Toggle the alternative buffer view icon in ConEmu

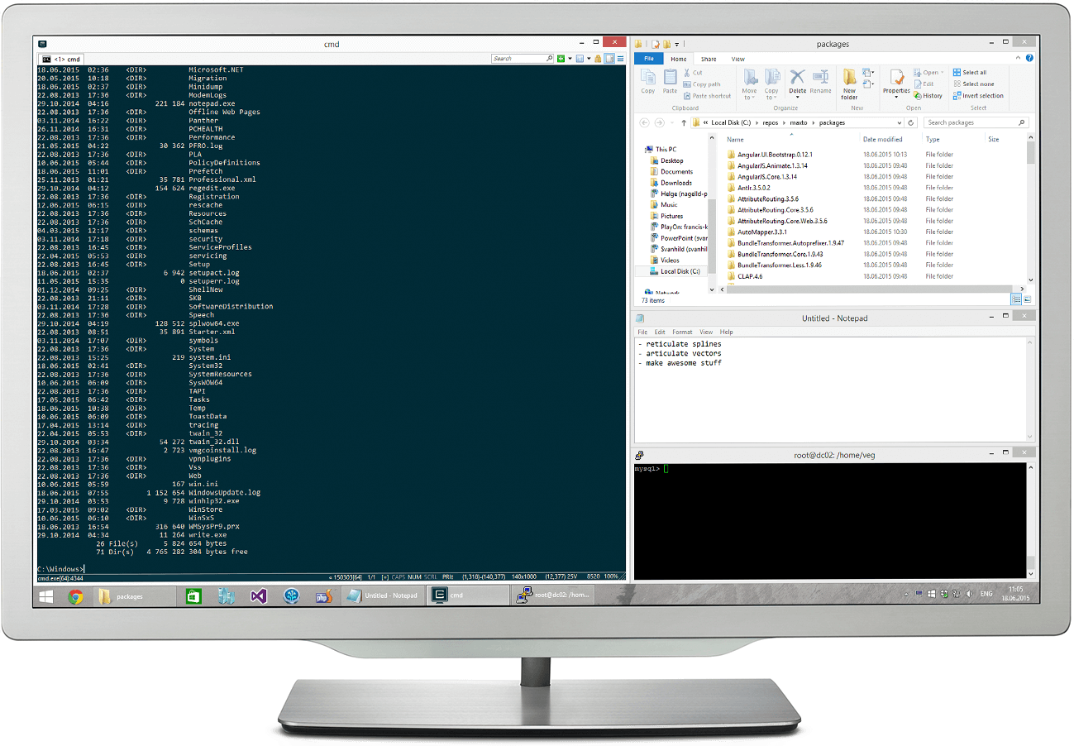pyautogui.click(x=609, y=59)
